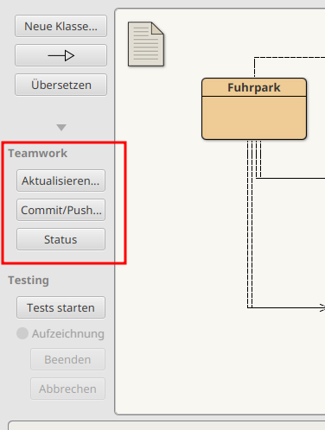Run tests with Tests starten
This screenshot has height=430, width=325.
[61, 307]
